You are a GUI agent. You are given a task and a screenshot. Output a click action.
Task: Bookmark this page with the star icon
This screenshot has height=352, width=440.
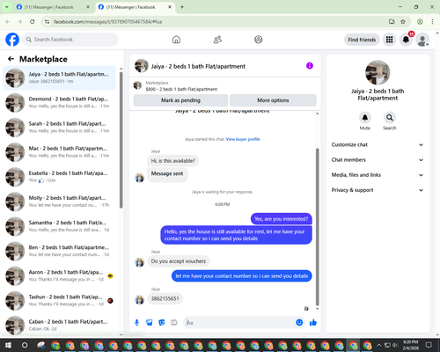403,21
